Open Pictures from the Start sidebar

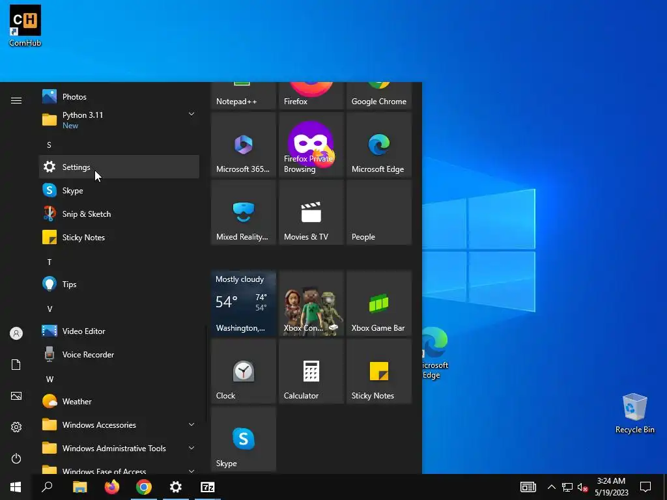[x=16, y=396]
